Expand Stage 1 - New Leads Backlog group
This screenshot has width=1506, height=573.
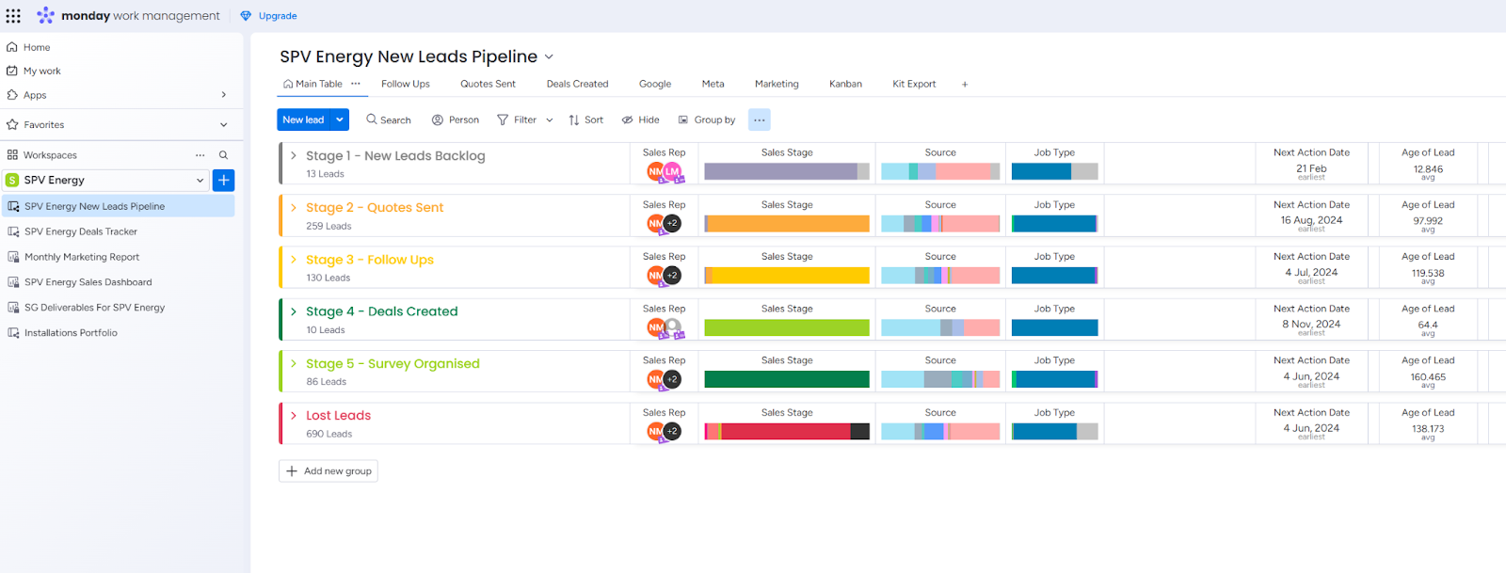[294, 156]
